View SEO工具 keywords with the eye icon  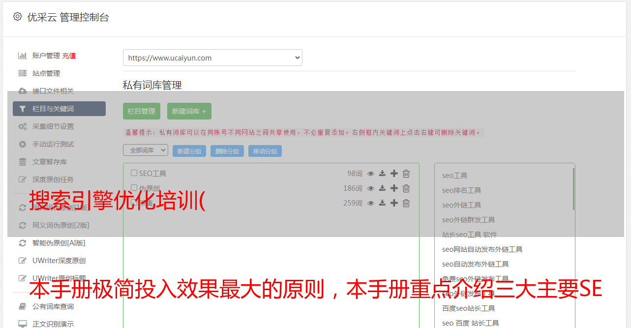371,174
